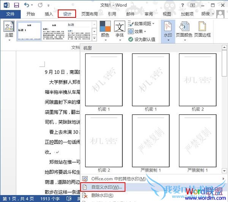Click the Redo/Repeat arrow icon
228x202 pixels.
click(x=40, y=5)
